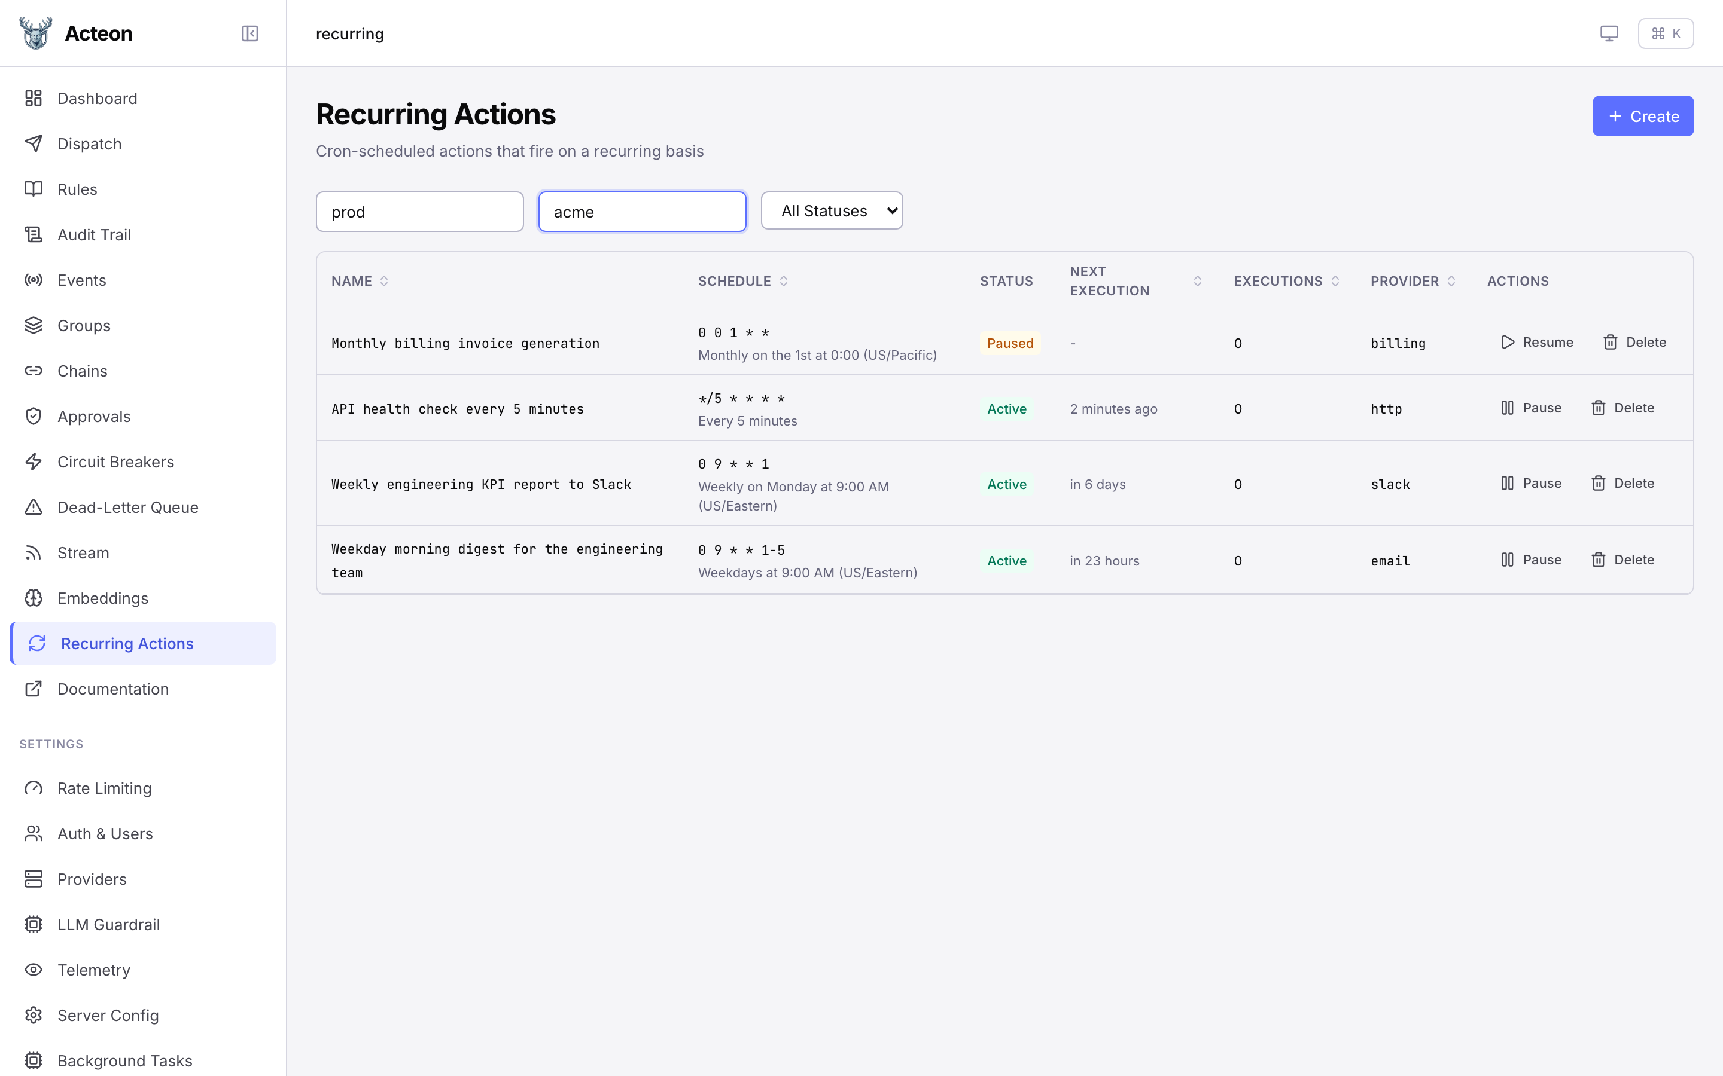Click the acme search filter field
The height and width of the screenshot is (1076, 1723).
point(641,210)
